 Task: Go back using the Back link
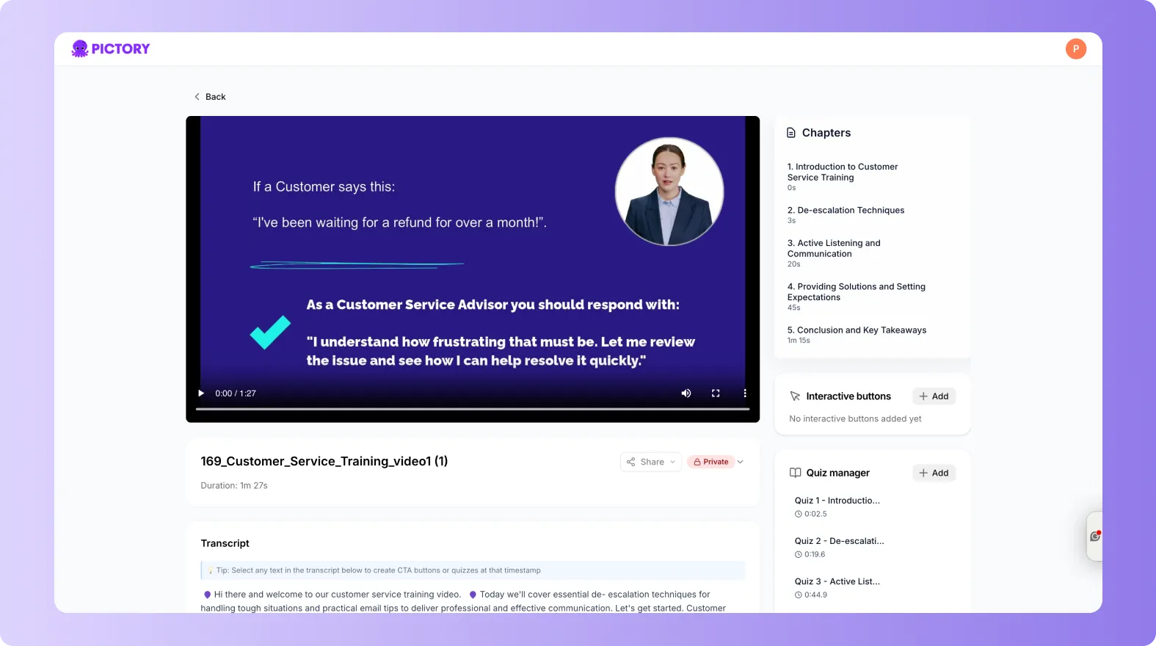point(210,97)
